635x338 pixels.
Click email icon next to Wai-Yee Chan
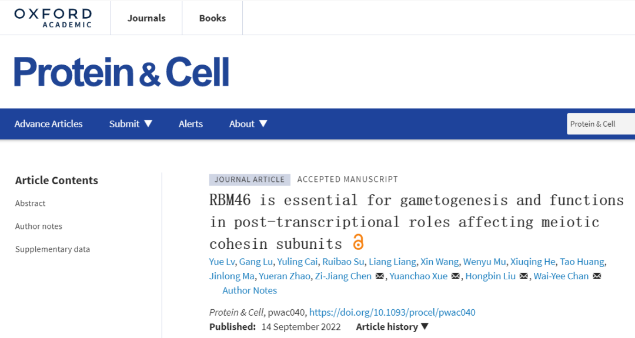597,276
